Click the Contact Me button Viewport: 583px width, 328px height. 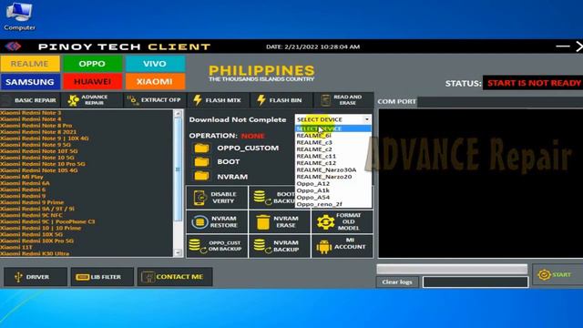click(x=175, y=277)
